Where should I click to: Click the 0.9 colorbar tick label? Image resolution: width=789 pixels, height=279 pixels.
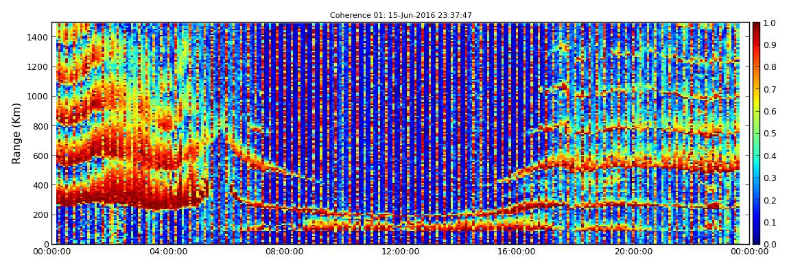[x=769, y=45]
